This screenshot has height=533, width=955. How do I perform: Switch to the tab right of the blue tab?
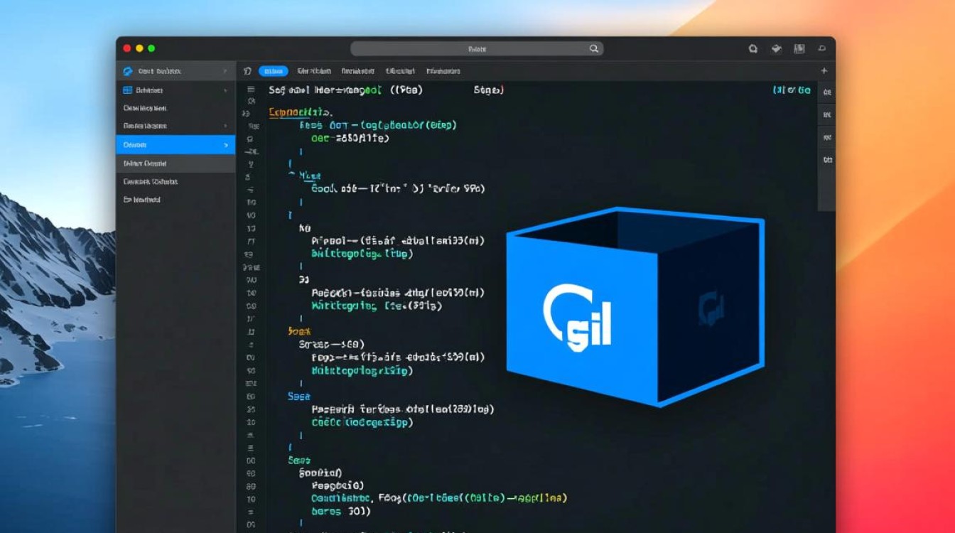[x=314, y=71]
